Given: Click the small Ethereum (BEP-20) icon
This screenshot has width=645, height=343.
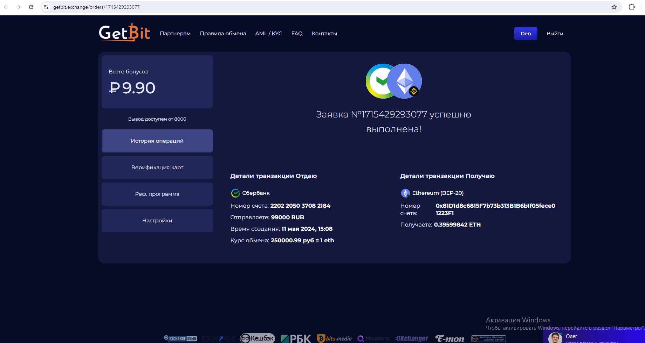Looking at the screenshot, I should 405,193.
